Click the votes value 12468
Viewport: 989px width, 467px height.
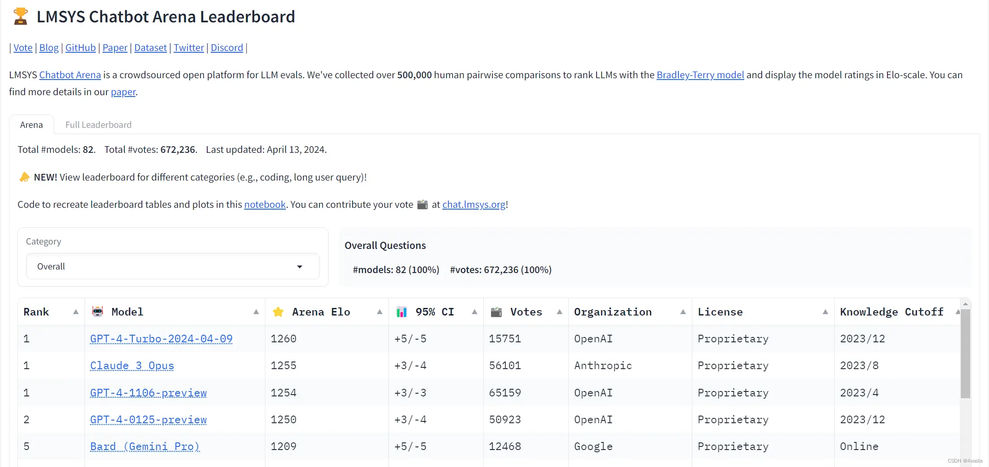pyautogui.click(x=505, y=446)
